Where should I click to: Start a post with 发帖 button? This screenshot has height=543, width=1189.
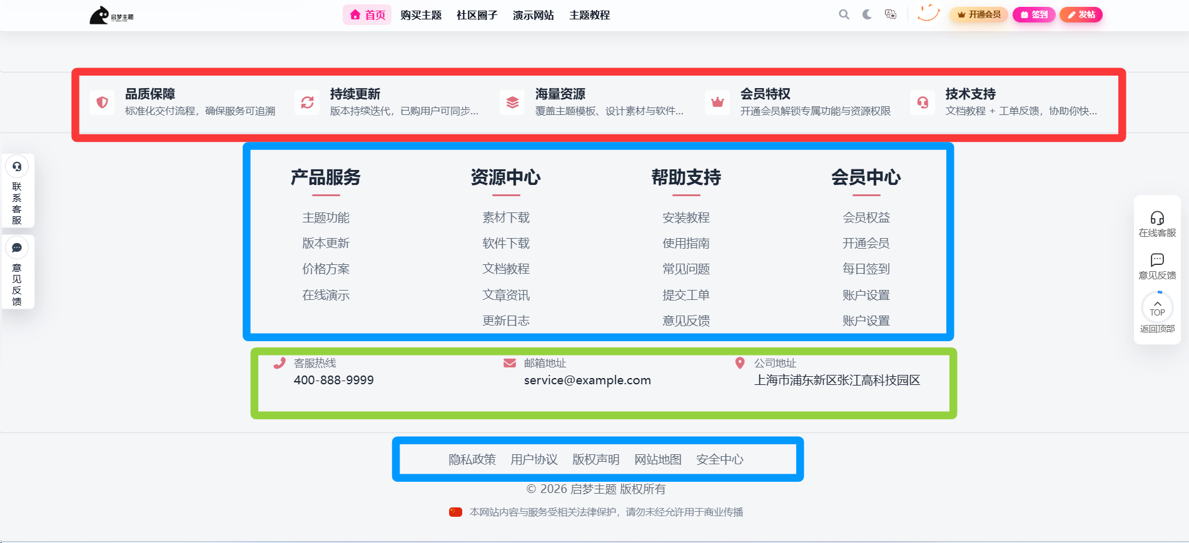pyautogui.click(x=1081, y=14)
